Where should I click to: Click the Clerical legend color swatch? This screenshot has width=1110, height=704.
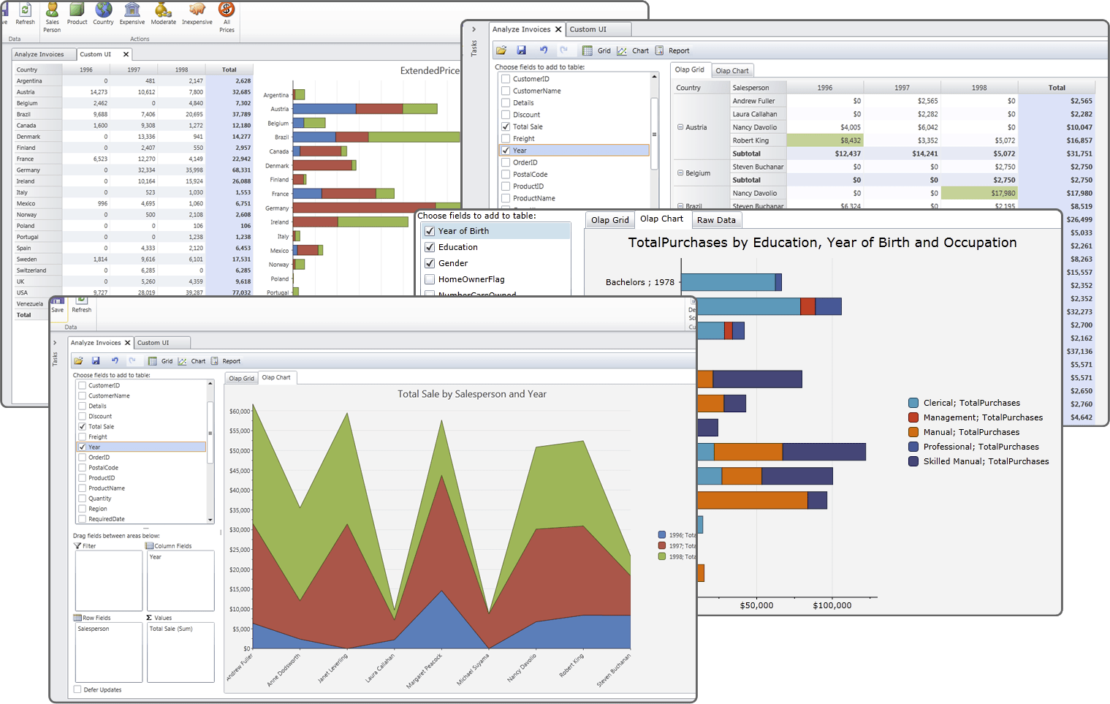pos(913,403)
